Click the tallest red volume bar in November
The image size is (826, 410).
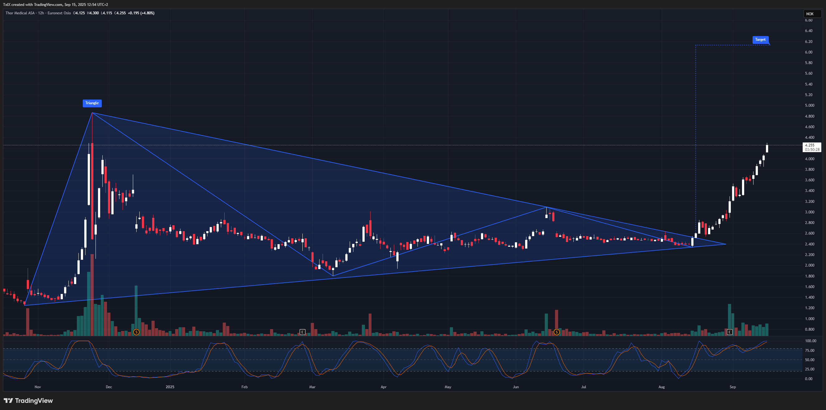point(92,295)
